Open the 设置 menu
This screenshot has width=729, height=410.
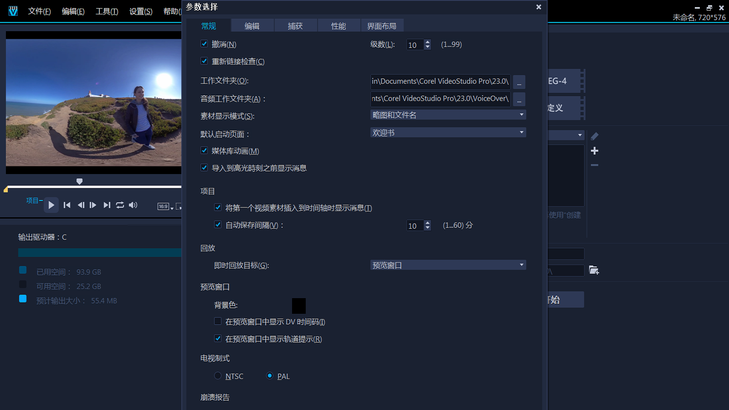tap(140, 11)
